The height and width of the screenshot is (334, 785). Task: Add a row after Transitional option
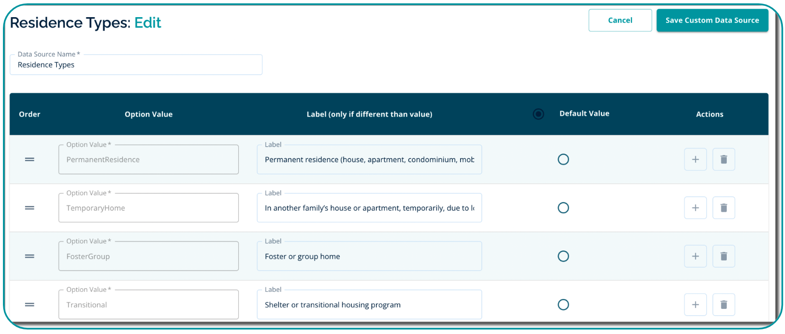(x=695, y=305)
